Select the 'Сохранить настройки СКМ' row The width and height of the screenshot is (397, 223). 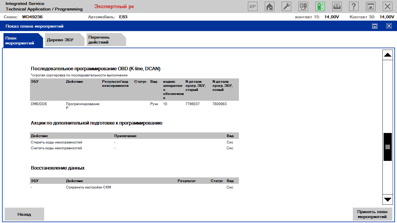pos(134,187)
